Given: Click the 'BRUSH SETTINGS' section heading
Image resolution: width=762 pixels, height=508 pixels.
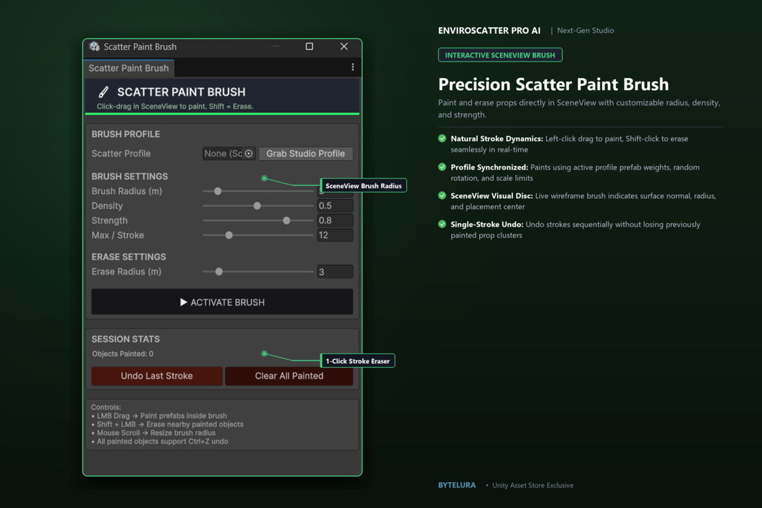Looking at the screenshot, I should [130, 177].
